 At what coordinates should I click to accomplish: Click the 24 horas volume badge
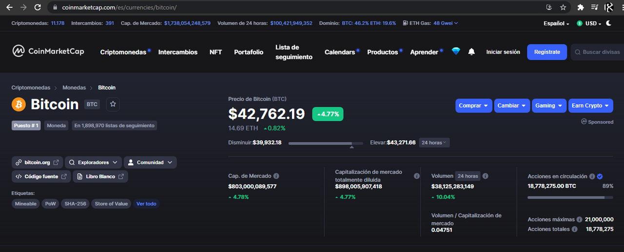tap(468, 176)
